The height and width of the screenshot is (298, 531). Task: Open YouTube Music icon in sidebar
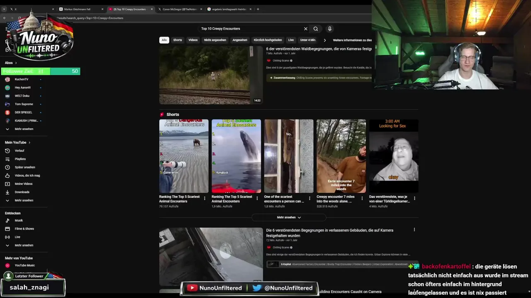(7, 265)
